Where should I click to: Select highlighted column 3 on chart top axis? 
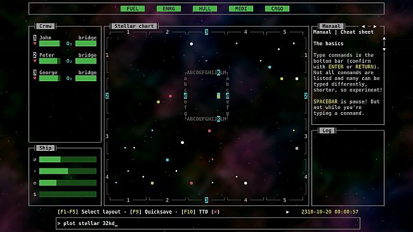[206, 32]
